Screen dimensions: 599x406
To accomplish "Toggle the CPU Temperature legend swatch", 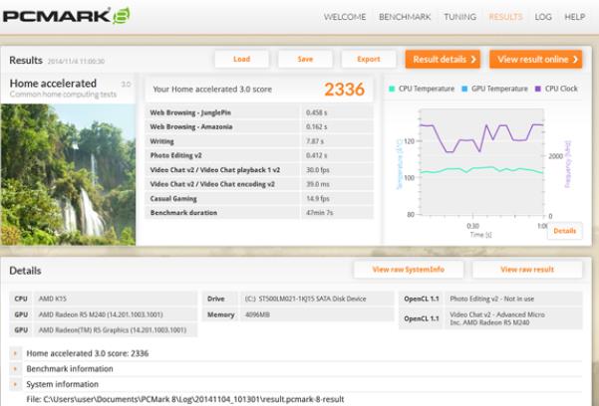I will (x=392, y=89).
